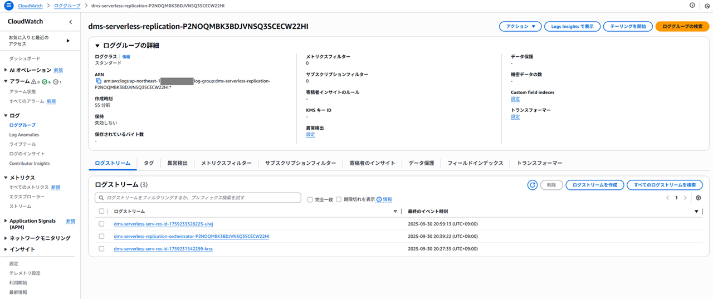Click the orange ロググループの検索 button
Image resolution: width=713 pixels, height=299 pixels.
pos(682,26)
